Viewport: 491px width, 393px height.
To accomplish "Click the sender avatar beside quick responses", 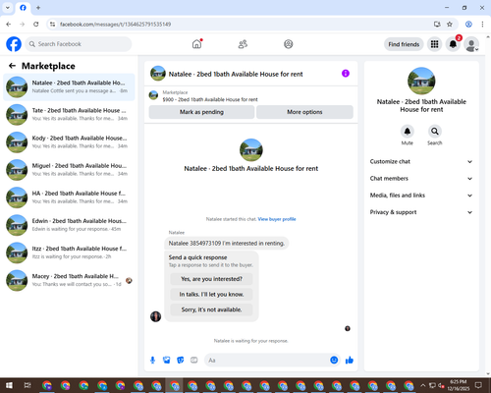I will pyautogui.click(x=155, y=316).
